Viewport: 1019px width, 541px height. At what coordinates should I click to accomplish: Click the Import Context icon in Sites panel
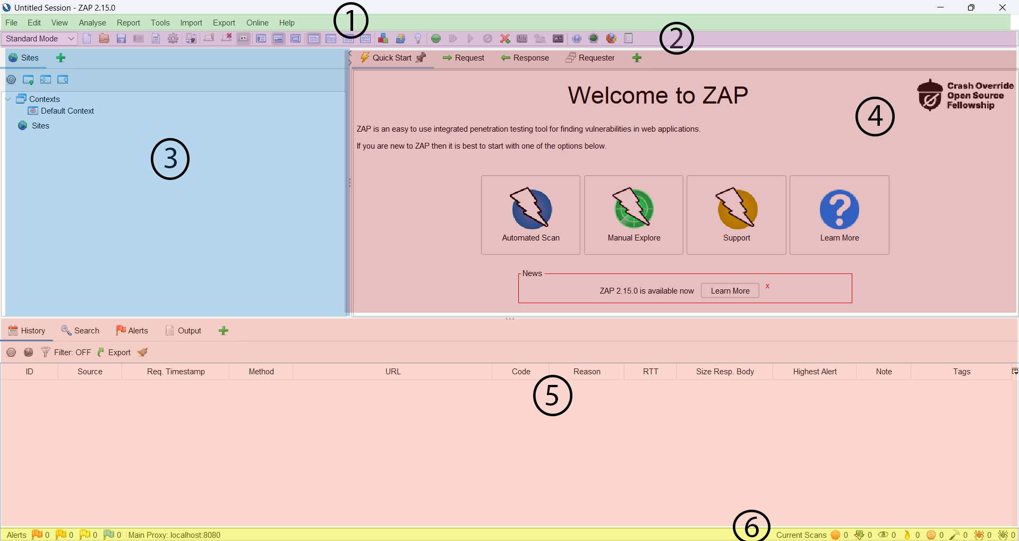pyautogui.click(x=46, y=80)
